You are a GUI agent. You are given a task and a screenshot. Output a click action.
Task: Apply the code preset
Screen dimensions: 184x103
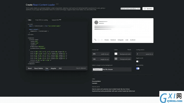point(127,40)
